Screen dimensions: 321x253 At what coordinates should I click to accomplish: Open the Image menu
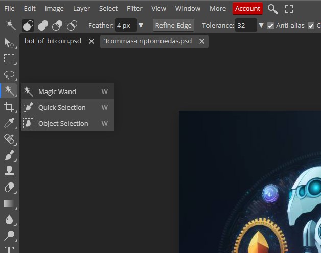54,8
